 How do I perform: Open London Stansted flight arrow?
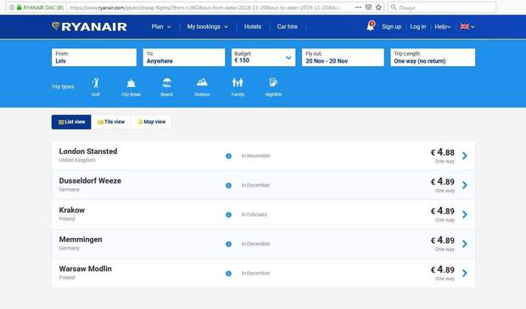click(465, 156)
